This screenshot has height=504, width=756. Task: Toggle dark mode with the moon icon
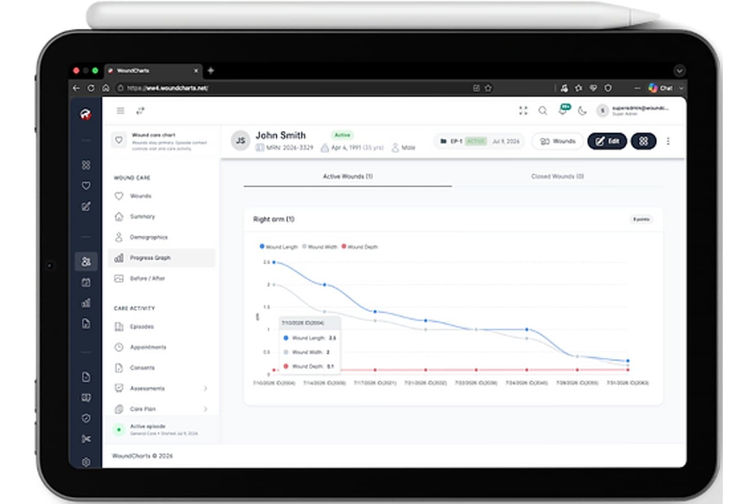pyautogui.click(x=582, y=111)
